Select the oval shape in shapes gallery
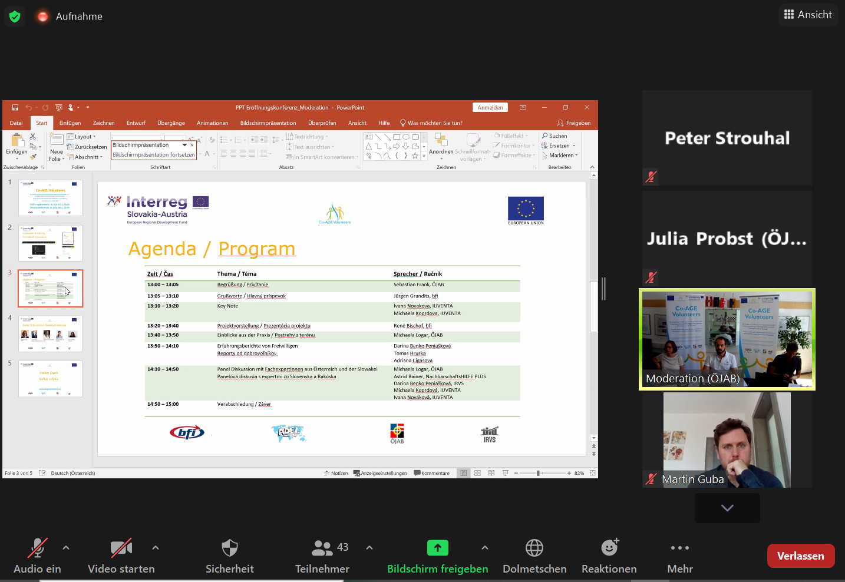Screen dimensions: 845x582 pyautogui.click(x=406, y=137)
